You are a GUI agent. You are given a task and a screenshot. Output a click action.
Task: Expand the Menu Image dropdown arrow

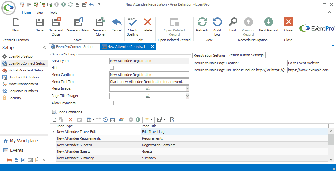[188, 88]
